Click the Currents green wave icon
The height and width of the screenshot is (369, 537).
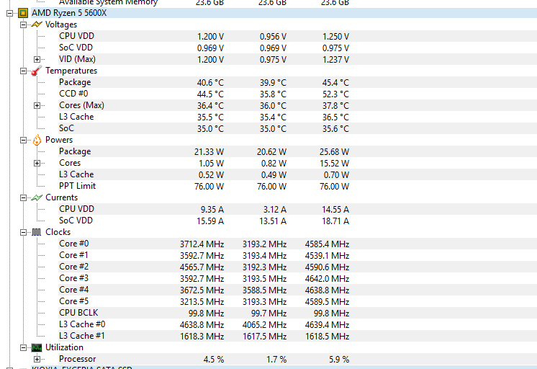point(36,198)
